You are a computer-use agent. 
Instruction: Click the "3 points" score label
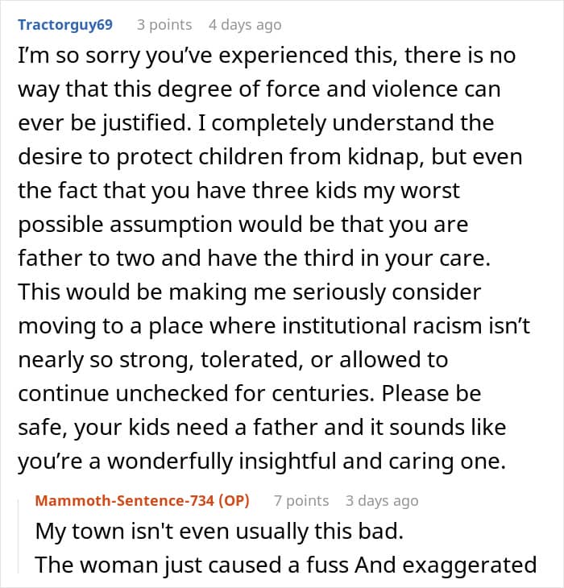point(164,25)
